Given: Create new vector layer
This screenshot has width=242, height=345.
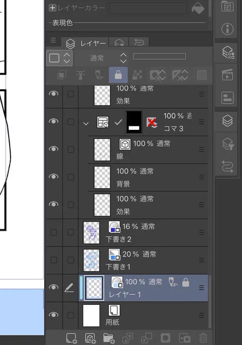Looking at the screenshot, I should pos(90,338).
